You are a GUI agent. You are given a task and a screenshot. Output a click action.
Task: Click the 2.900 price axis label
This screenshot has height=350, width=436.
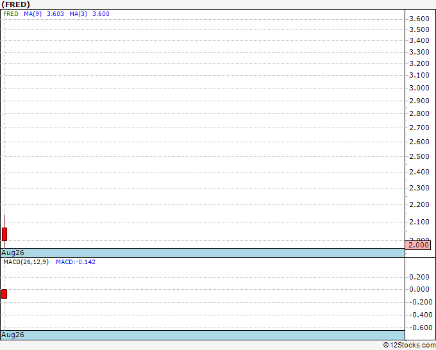[419, 101]
